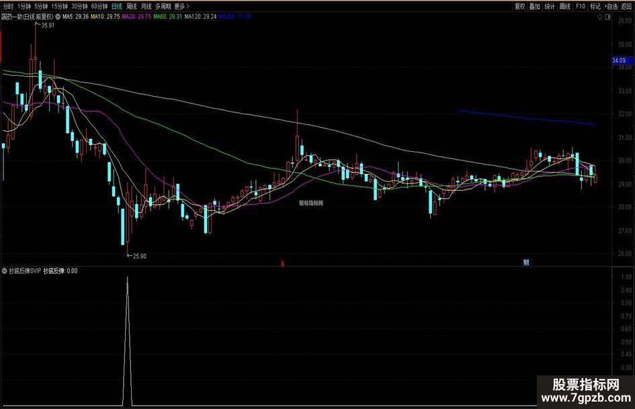Click the MA120: 29.24 label
This screenshot has width=635, height=409.
tap(200, 17)
